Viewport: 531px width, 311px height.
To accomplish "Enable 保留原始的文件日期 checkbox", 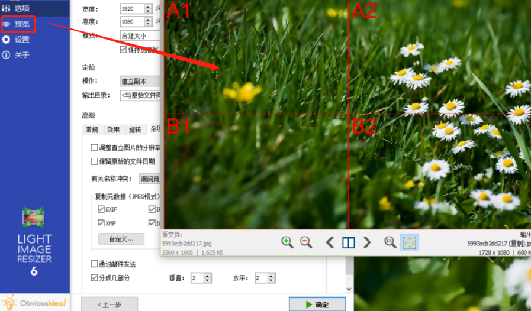I will (94, 161).
